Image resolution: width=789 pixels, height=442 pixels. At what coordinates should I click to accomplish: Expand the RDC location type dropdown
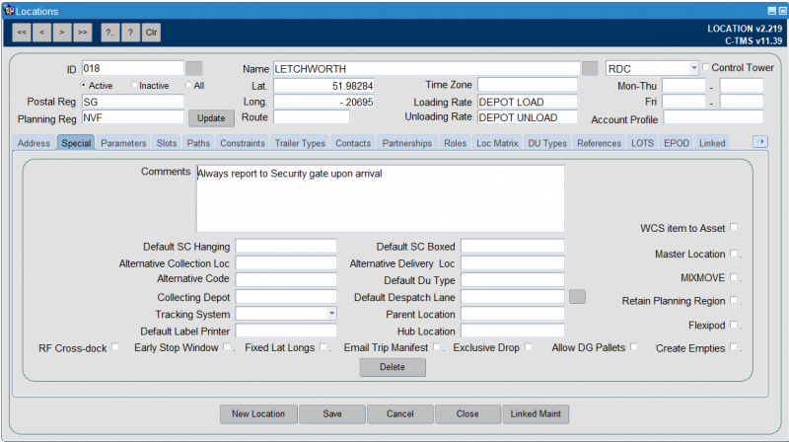click(693, 68)
